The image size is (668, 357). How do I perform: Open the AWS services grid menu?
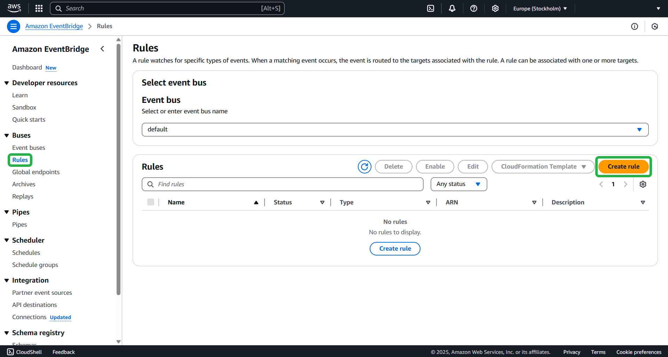39,8
